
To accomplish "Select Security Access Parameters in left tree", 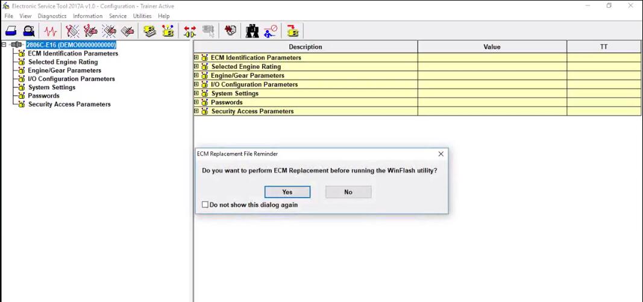I will click(x=69, y=104).
